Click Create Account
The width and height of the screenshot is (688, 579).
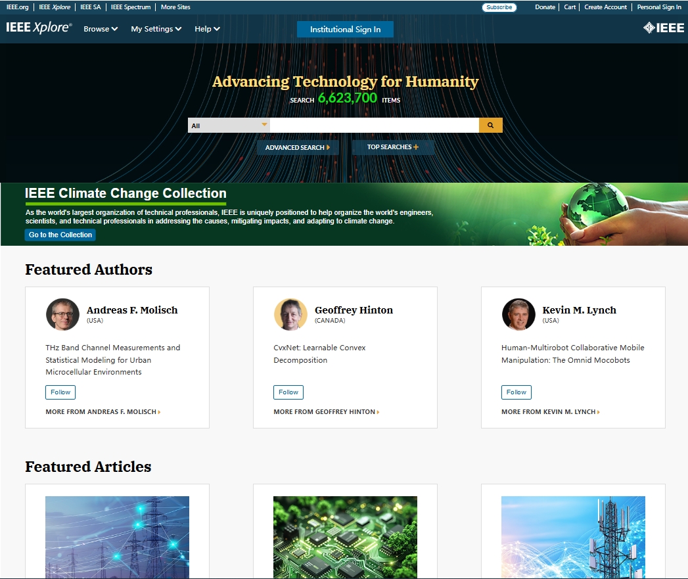pos(605,7)
